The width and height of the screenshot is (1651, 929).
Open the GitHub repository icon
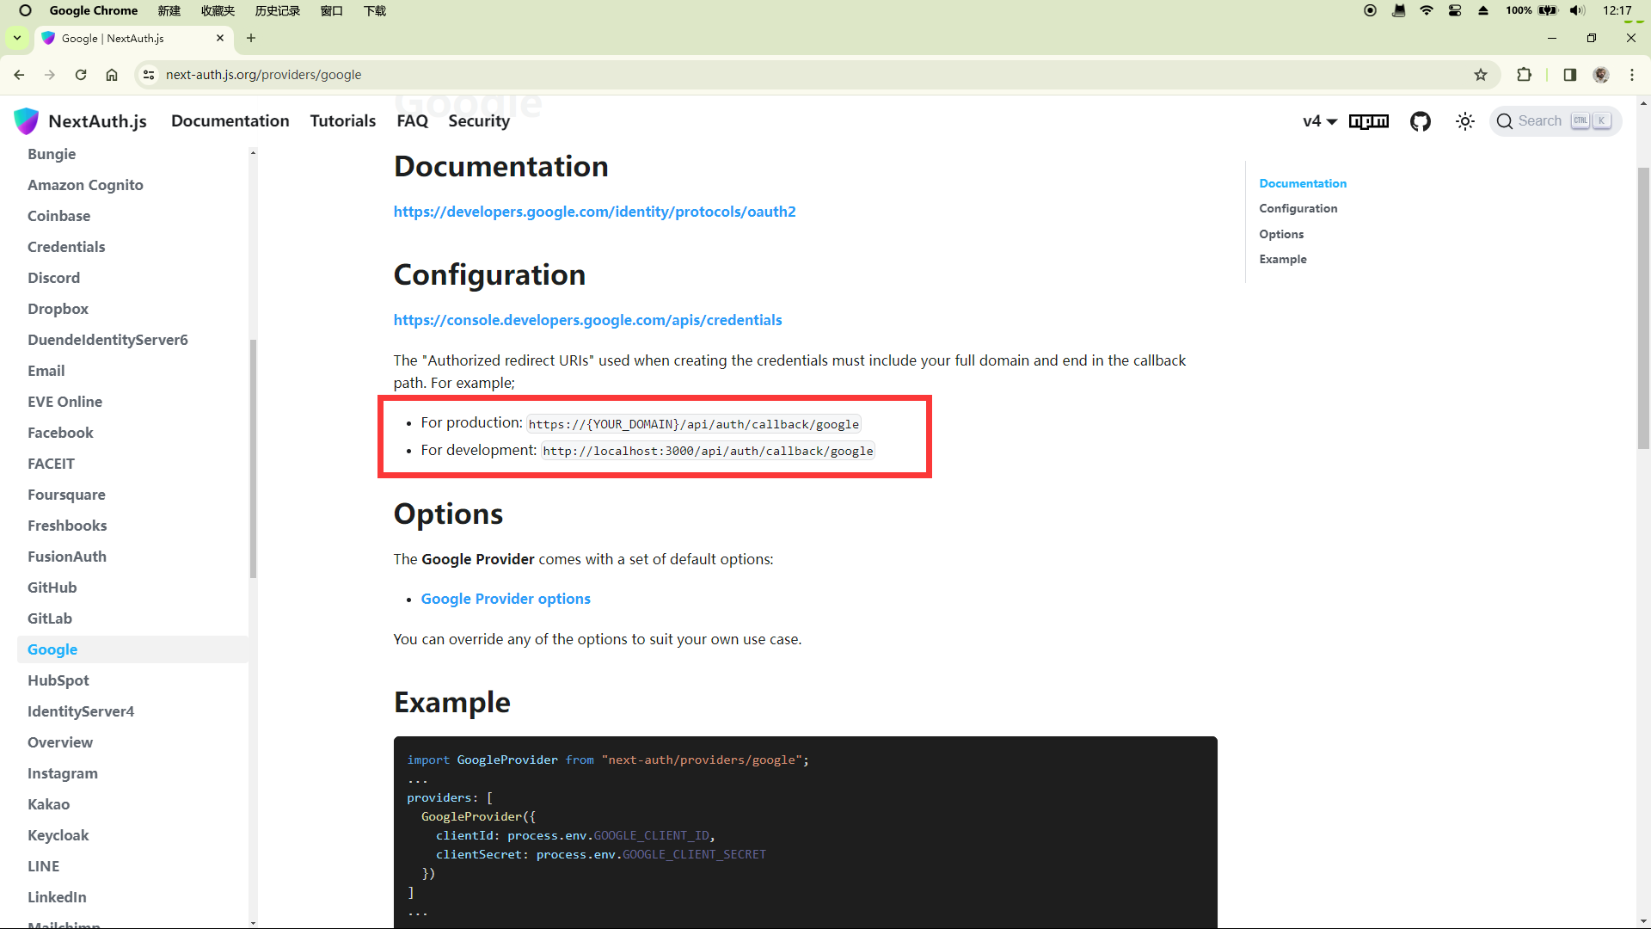(1421, 121)
